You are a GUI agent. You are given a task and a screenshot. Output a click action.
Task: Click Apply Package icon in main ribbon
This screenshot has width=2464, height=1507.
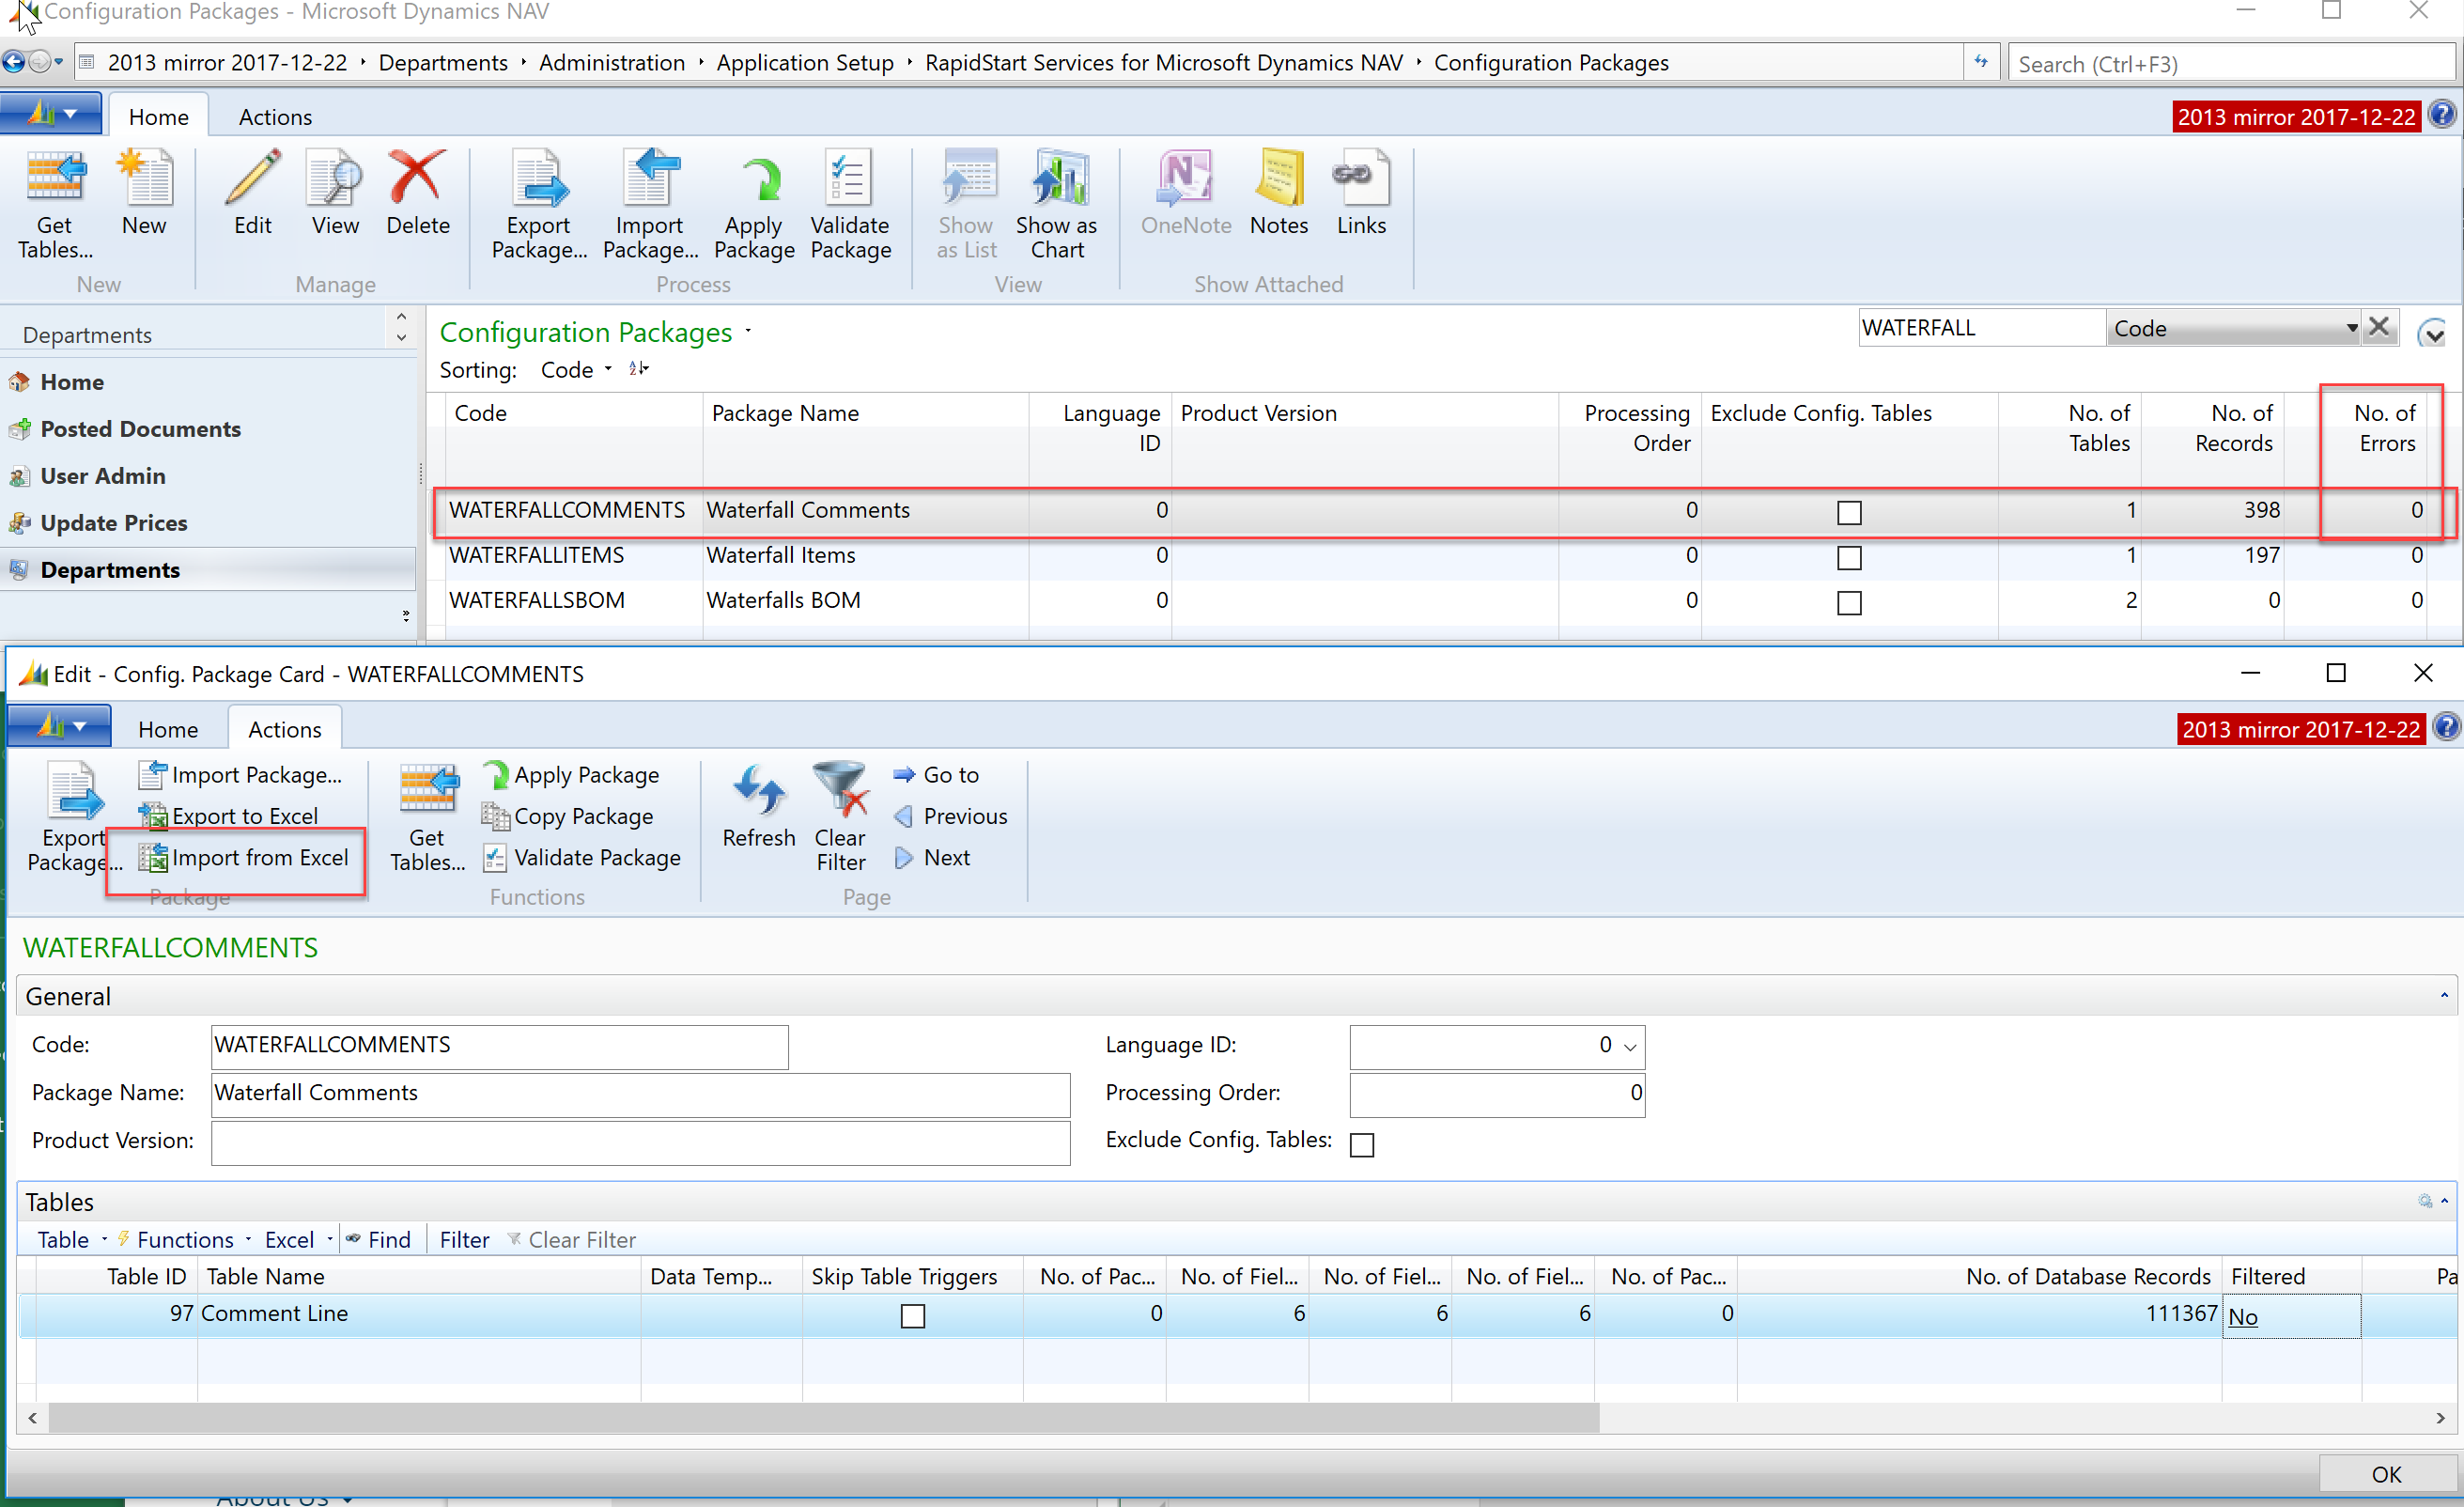762,182
